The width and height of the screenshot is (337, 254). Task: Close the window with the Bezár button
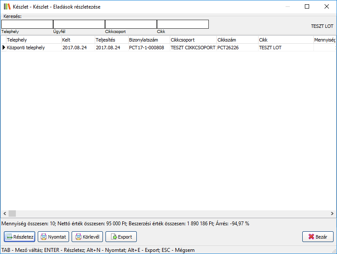click(318, 236)
